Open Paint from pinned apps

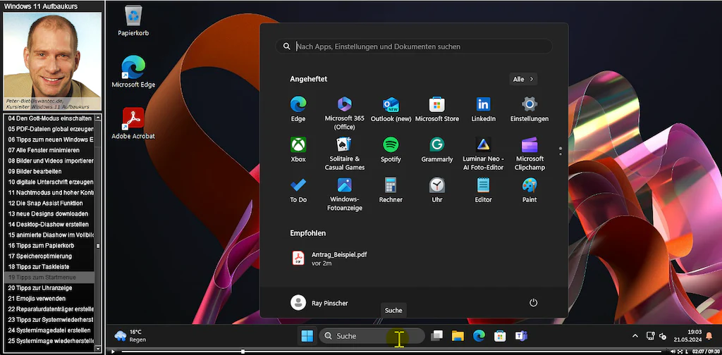coord(530,190)
